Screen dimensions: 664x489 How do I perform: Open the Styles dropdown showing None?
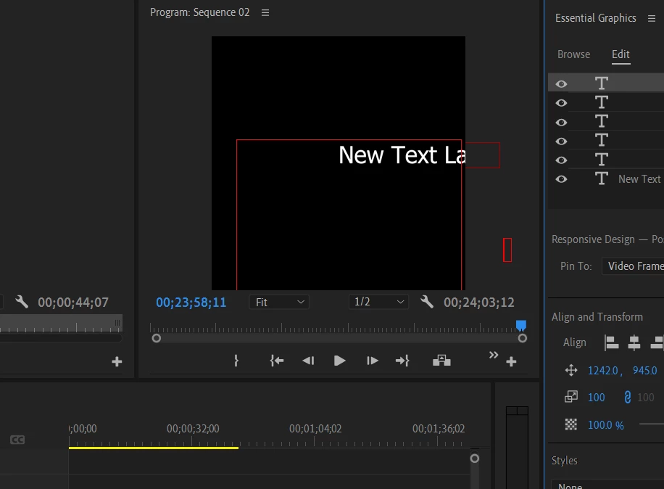click(x=607, y=485)
